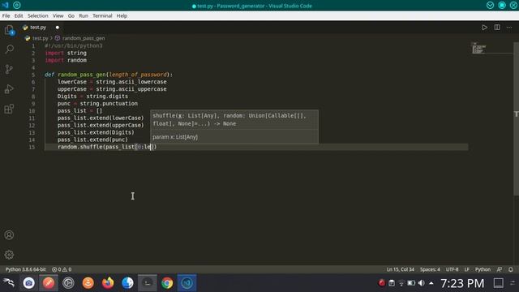Screen dimensions: 519x292
Task: Click 'param x: List[Any]' hint text
Action: click(x=175, y=137)
